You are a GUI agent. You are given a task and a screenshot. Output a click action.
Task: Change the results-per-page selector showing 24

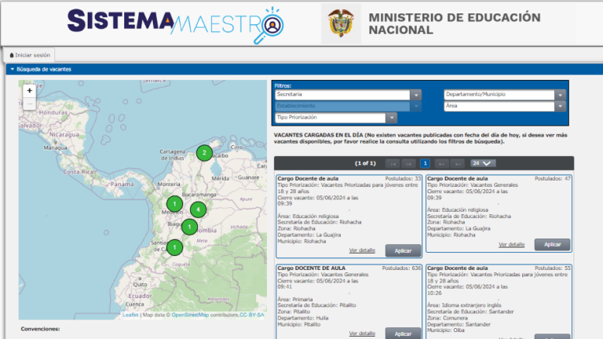[482, 163]
